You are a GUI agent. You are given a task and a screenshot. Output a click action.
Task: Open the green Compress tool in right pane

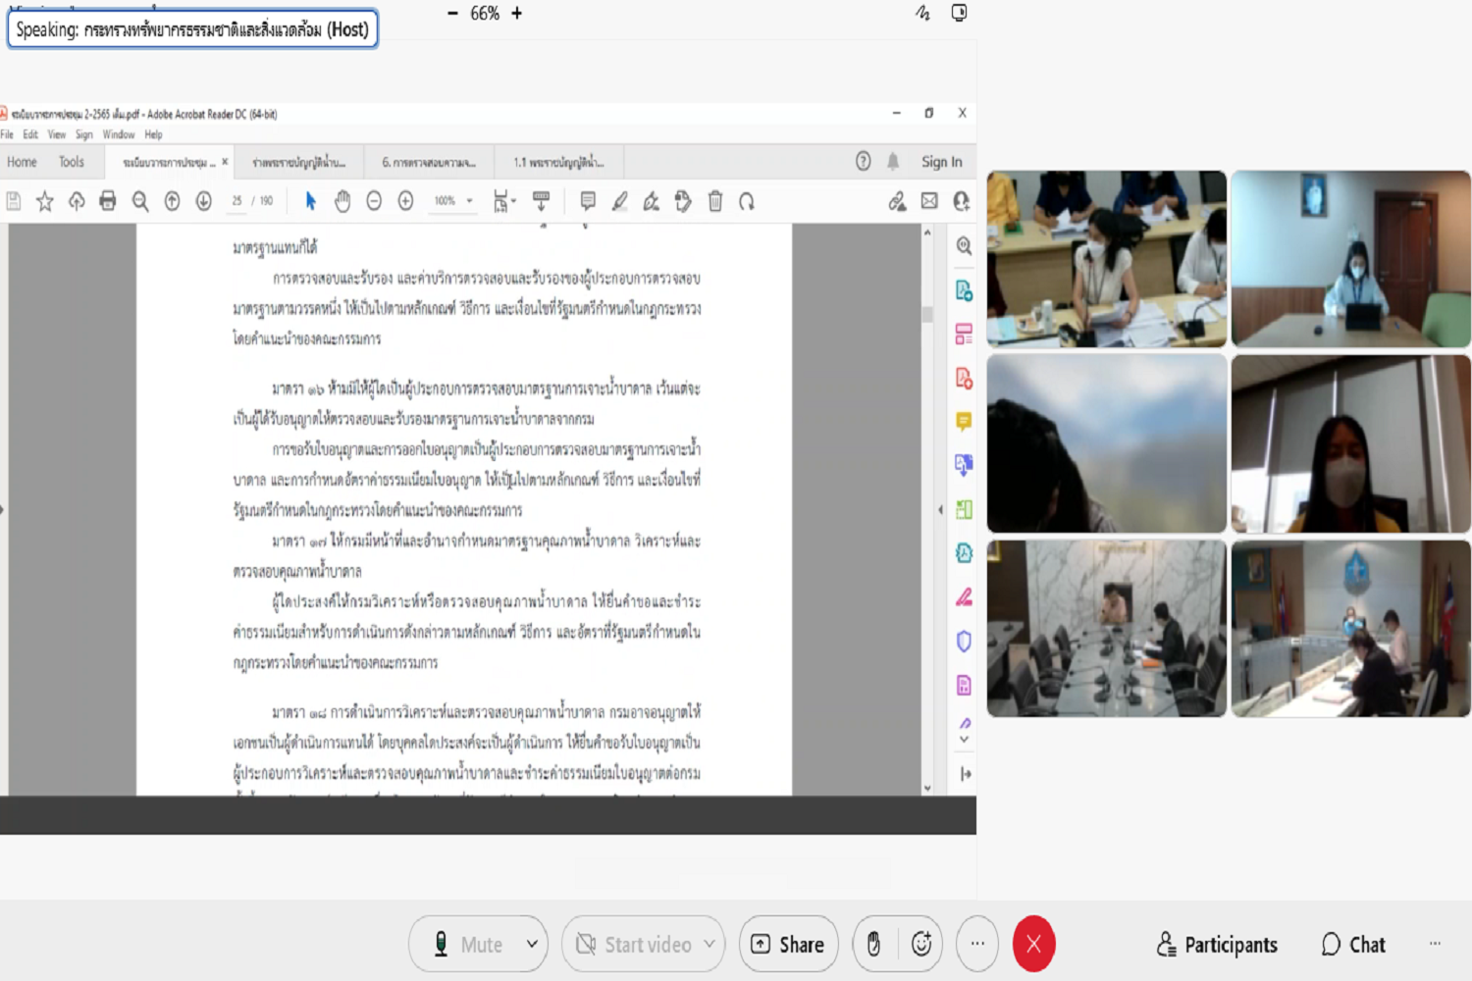tap(964, 509)
